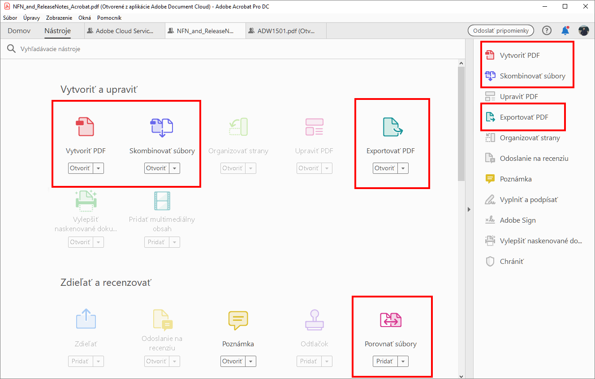Click the Exportovať PDF icon in the main panel

click(x=392, y=127)
